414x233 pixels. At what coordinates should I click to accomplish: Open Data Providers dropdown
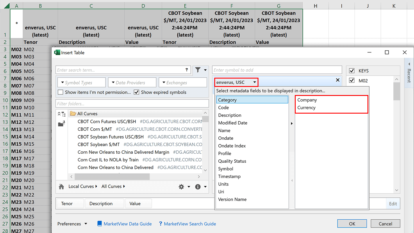132,83
